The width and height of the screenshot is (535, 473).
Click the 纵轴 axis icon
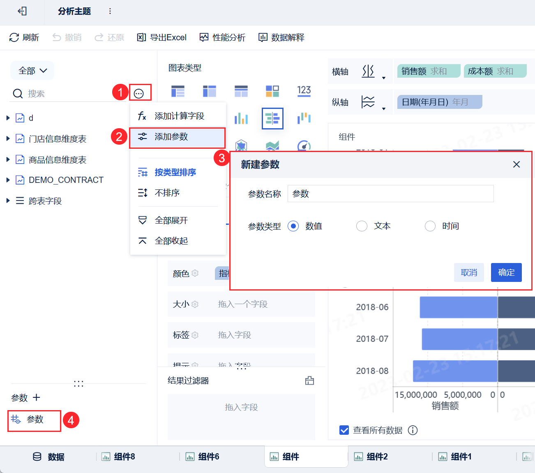(x=368, y=102)
